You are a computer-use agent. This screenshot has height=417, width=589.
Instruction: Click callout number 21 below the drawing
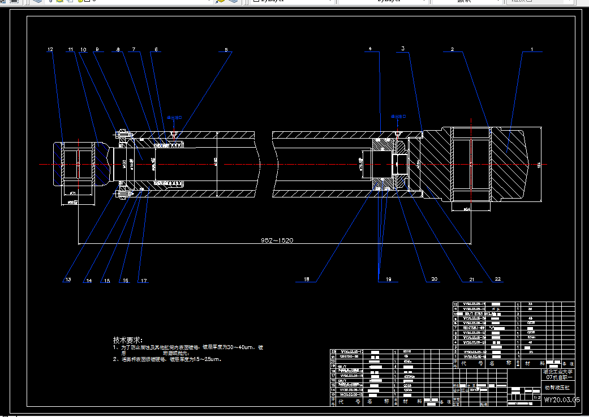[472, 279]
